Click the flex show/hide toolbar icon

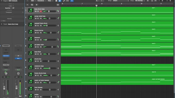[67, 1]
